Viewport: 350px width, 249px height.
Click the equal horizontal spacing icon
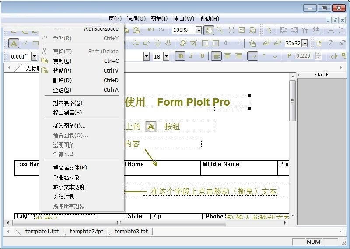click(331, 30)
